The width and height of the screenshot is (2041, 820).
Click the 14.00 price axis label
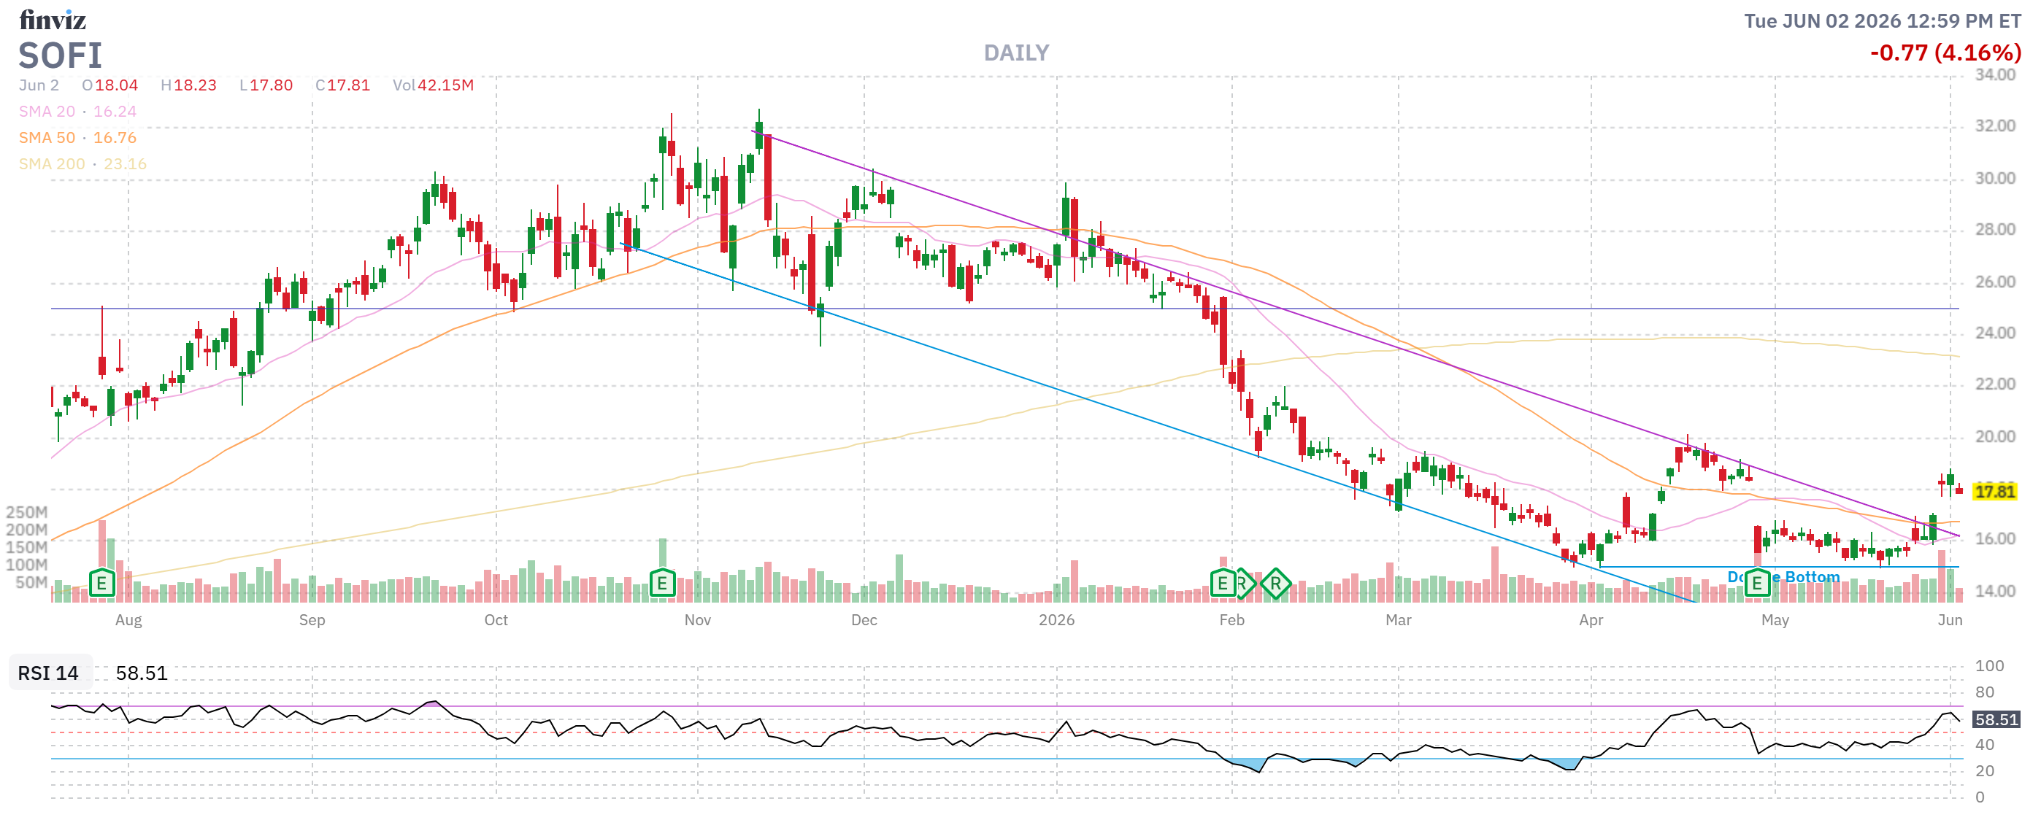(x=1994, y=591)
